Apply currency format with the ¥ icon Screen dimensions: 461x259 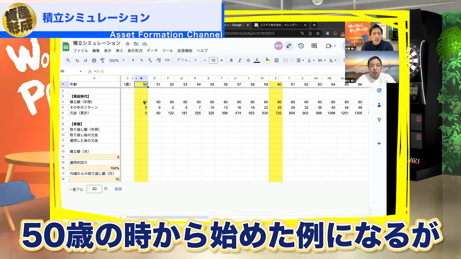click(x=133, y=60)
